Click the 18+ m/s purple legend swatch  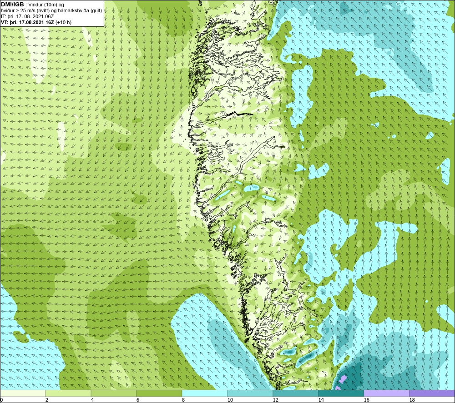click(432, 393)
